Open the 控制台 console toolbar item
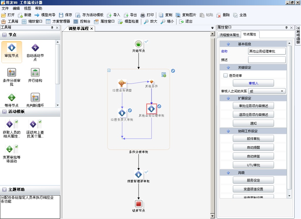301x219 pixels. tap(82, 21)
